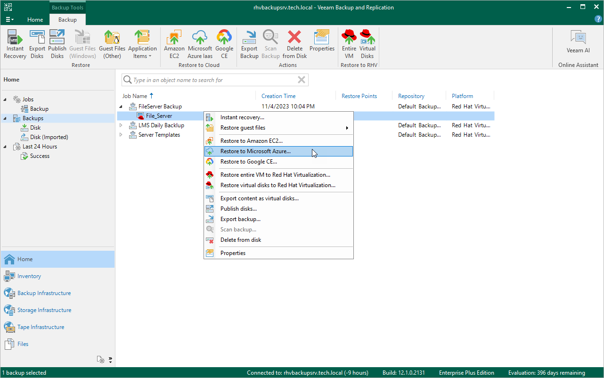
Task: Select the Server Templates row
Action: click(305, 135)
